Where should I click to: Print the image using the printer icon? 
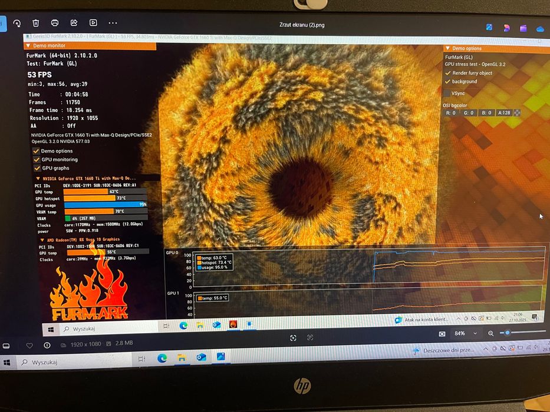pos(55,23)
